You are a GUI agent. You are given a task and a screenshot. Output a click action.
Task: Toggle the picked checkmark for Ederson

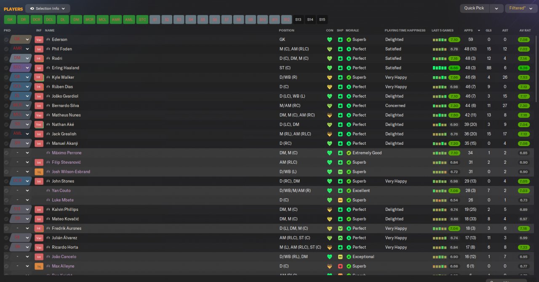coord(6,40)
